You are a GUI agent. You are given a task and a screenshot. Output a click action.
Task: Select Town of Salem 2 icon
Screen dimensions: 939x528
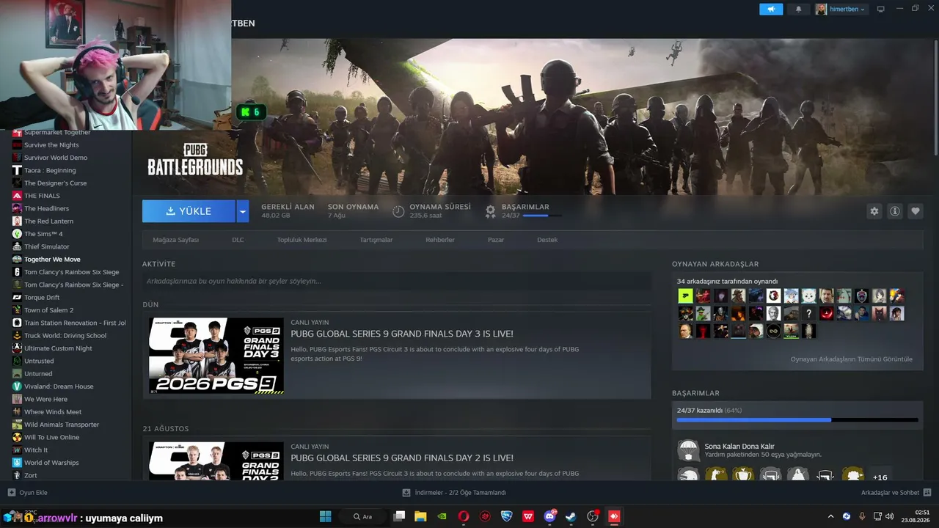[x=17, y=310]
